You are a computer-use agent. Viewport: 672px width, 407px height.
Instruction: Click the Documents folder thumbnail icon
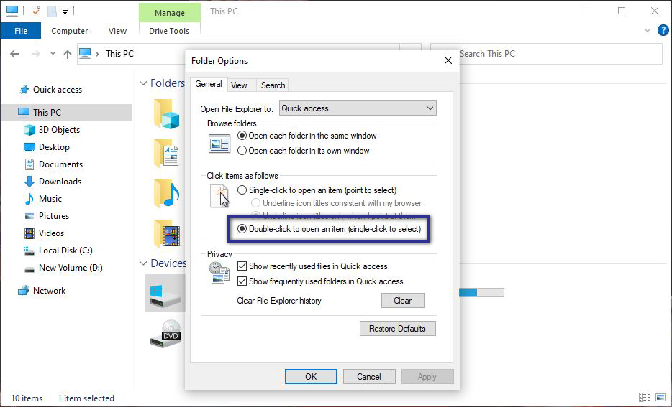[166, 153]
